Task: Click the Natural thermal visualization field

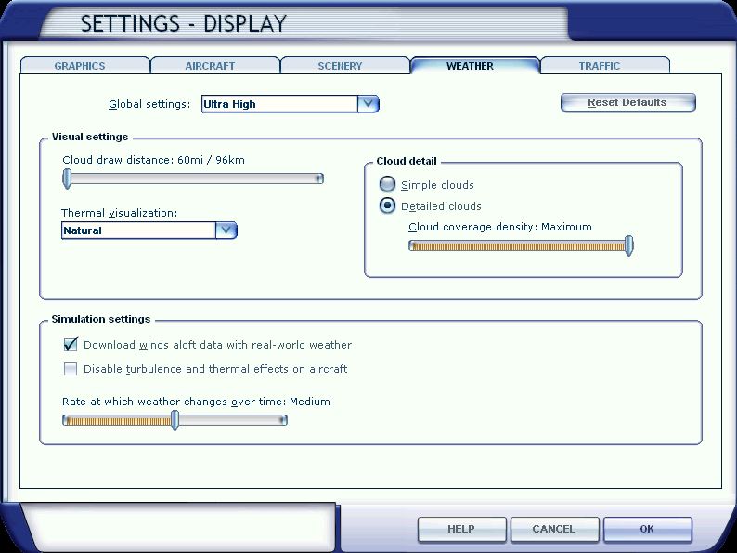Action: click(137, 230)
